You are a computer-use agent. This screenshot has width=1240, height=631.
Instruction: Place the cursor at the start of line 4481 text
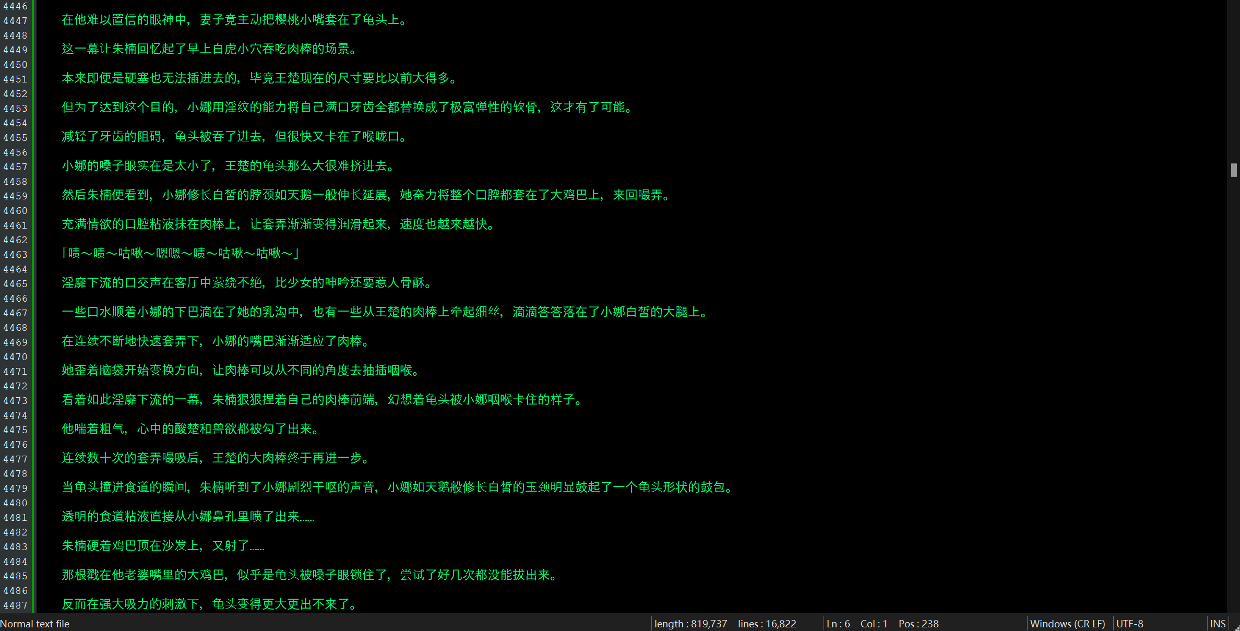pyautogui.click(x=63, y=517)
